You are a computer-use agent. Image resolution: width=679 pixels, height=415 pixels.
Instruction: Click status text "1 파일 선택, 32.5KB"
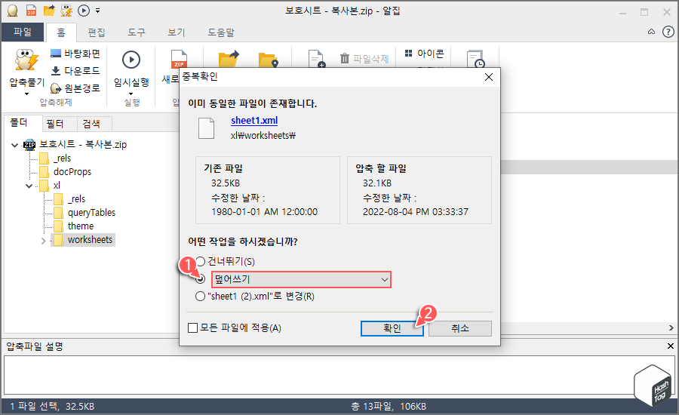pyautogui.click(x=52, y=407)
